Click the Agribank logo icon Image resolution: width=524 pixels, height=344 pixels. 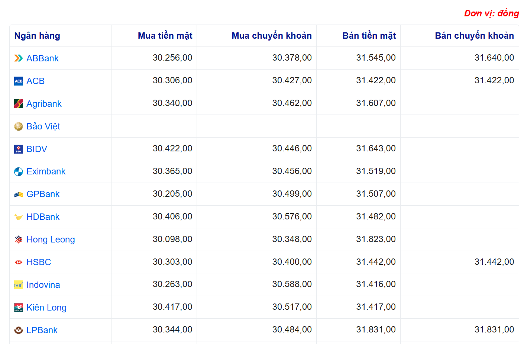coord(19,104)
